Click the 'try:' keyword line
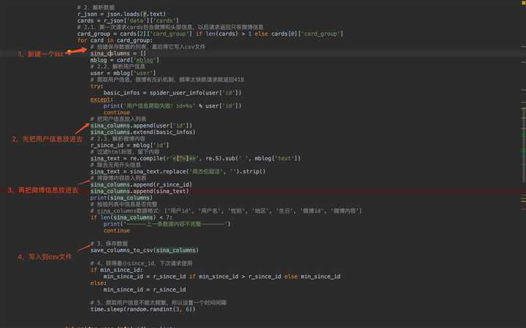 (x=96, y=86)
